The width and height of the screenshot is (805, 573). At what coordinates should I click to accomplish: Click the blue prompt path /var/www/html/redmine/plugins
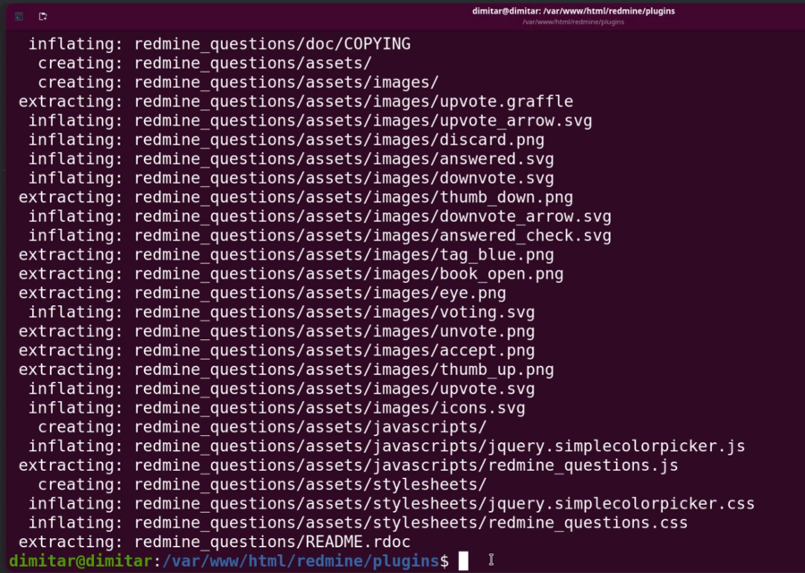point(301,560)
